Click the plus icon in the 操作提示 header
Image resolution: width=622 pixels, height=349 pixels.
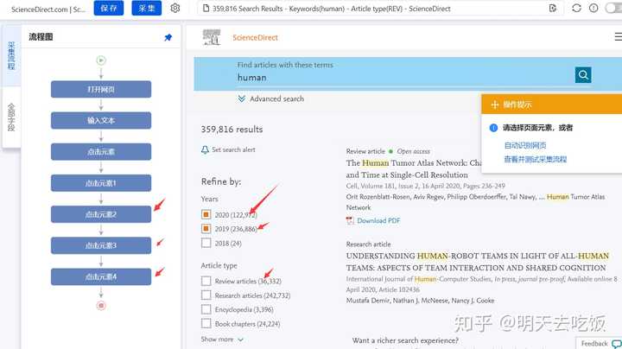coord(494,105)
